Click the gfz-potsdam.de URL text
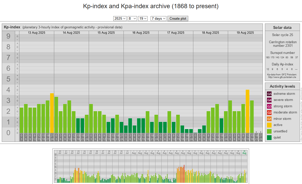 coord(282,77)
